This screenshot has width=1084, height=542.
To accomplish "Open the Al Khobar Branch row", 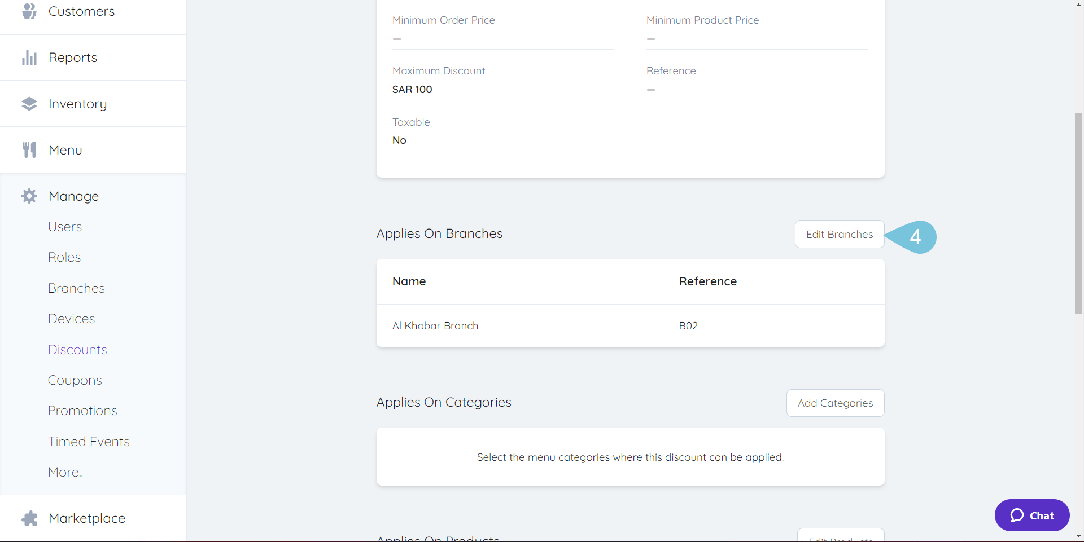I will [x=435, y=326].
